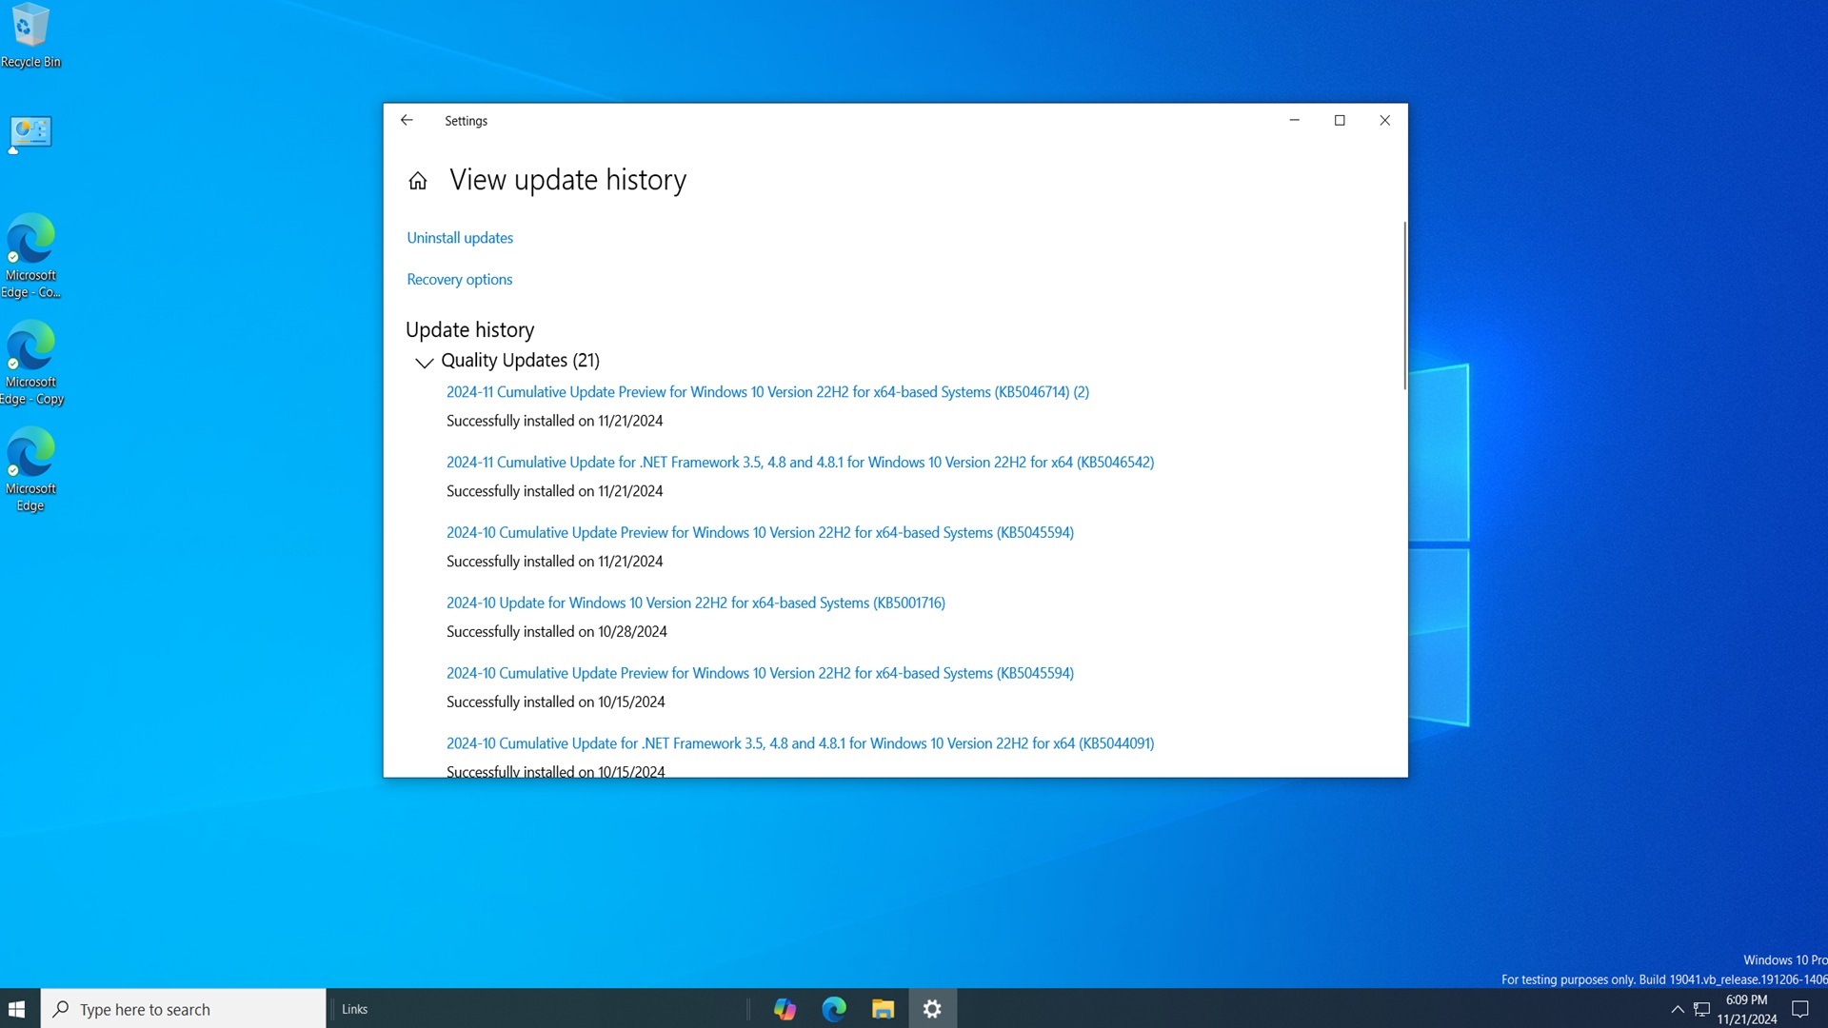This screenshot has height=1028, width=1828.
Task: Open the KB5001716 update details link
Action: click(x=695, y=603)
